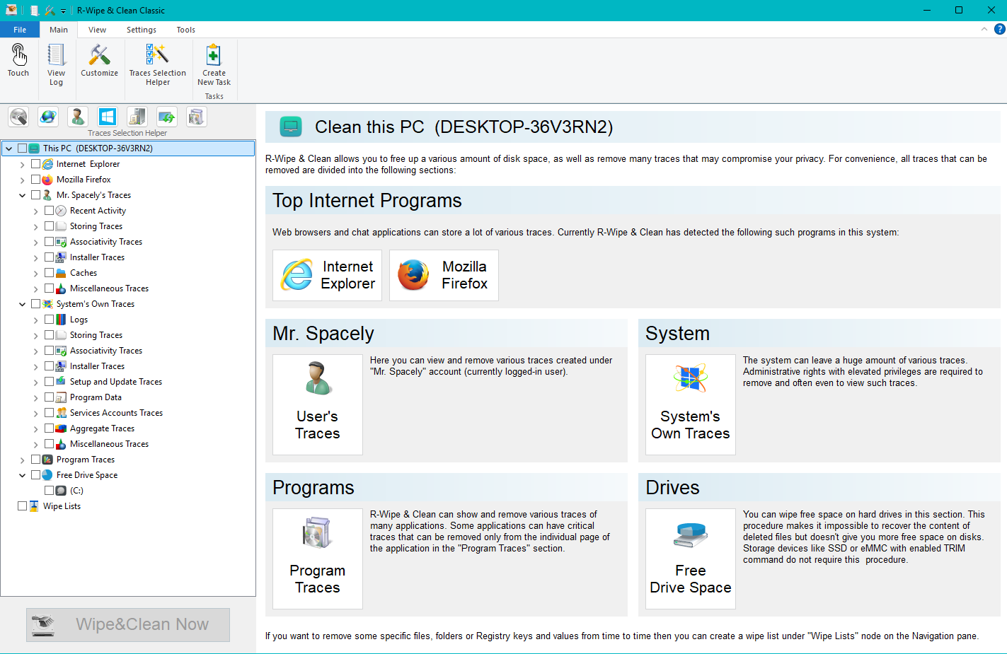Collapse the ribbon with the caret
The image size is (1007, 654).
(984, 29)
